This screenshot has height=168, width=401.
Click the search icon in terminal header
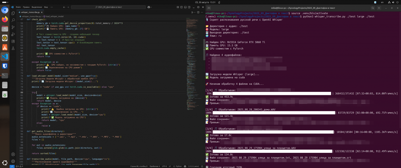(373, 8)
